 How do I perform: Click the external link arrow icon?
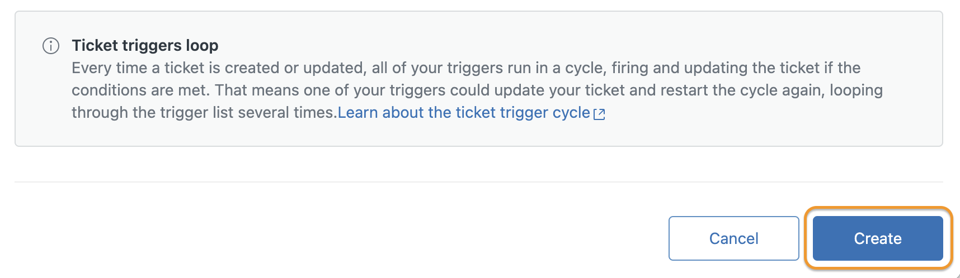pyautogui.click(x=599, y=114)
